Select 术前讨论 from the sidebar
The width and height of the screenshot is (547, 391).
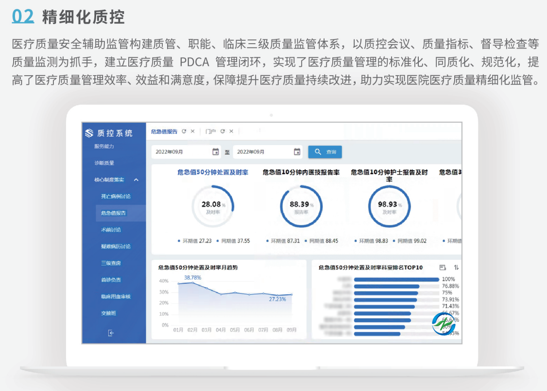[x=111, y=229]
